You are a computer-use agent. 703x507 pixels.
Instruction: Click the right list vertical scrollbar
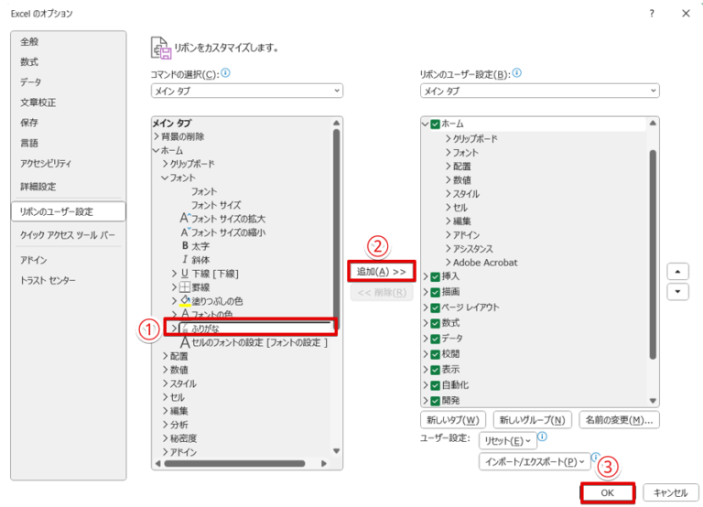click(x=653, y=254)
